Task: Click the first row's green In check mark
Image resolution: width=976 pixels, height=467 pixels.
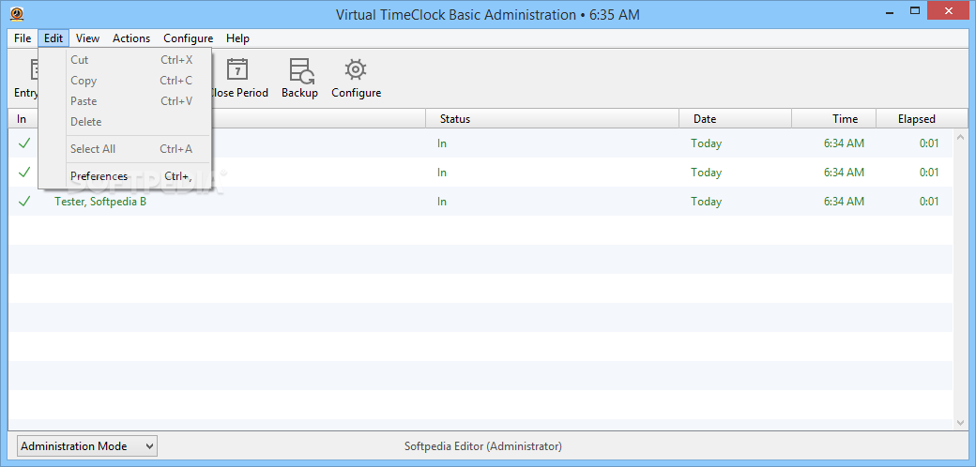Action: tap(24, 143)
